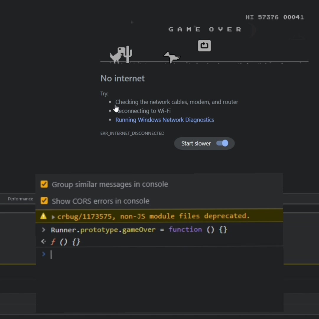Toggle the Start slower switch
This screenshot has width=319, height=319.
click(x=222, y=143)
